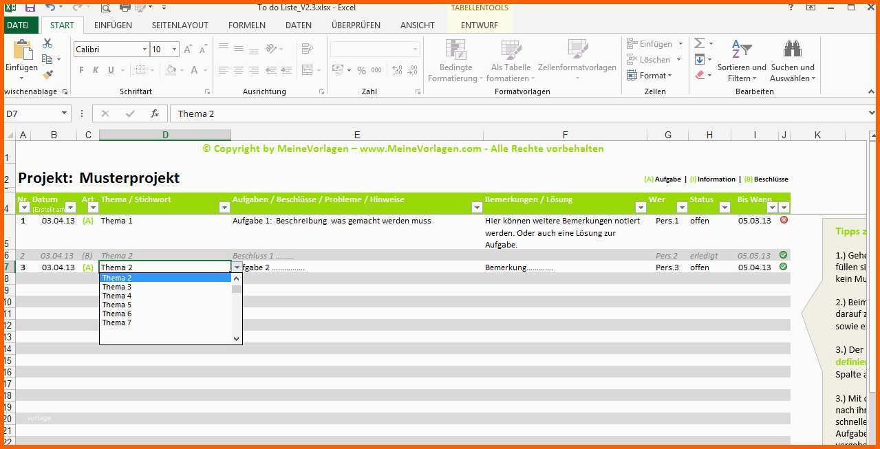Screen dimensions: 880x449
Task: Copy selection using the copy icon
Action: coord(47,59)
